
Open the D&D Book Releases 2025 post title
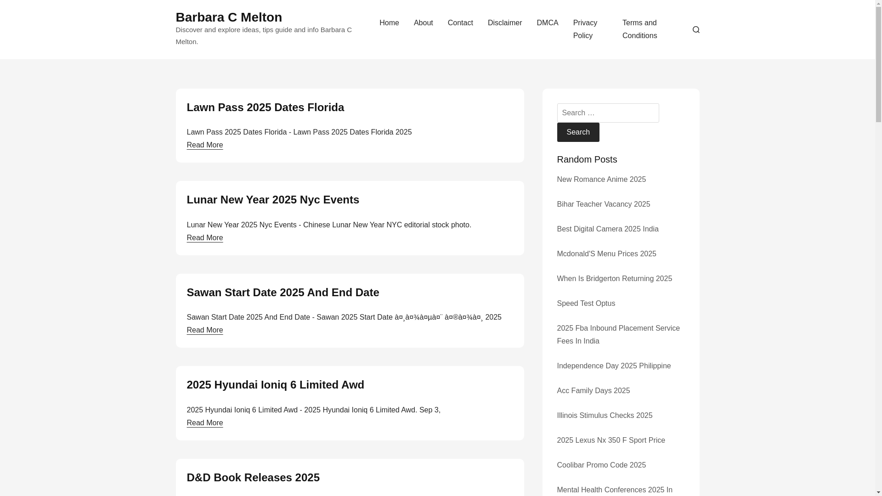pos(253,478)
